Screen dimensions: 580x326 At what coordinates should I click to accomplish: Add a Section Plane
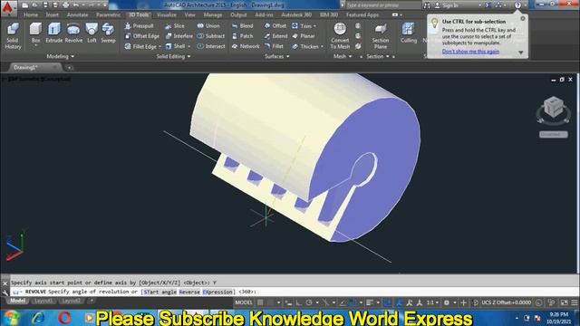click(381, 36)
